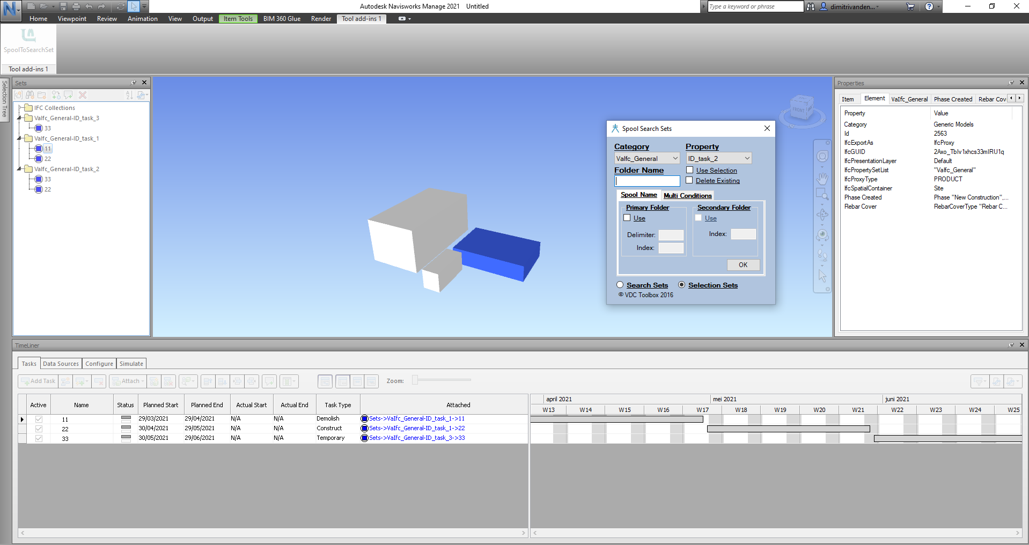This screenshot has width=1029, height=545.
Task: Click inside the Folder Name input field
Action: pos(646,181)
